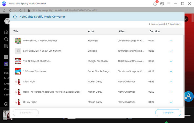Image resolution: width=194 pixels, height=123 pixels.
Task: Click the Album column header
Action: 122,31
